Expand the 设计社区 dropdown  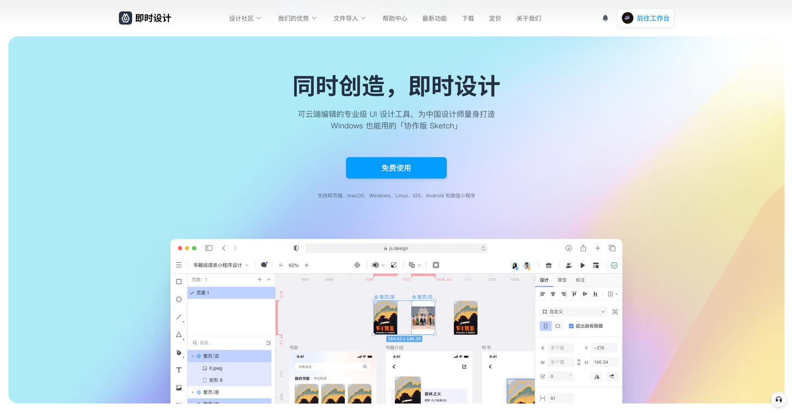tap(245, 18)
